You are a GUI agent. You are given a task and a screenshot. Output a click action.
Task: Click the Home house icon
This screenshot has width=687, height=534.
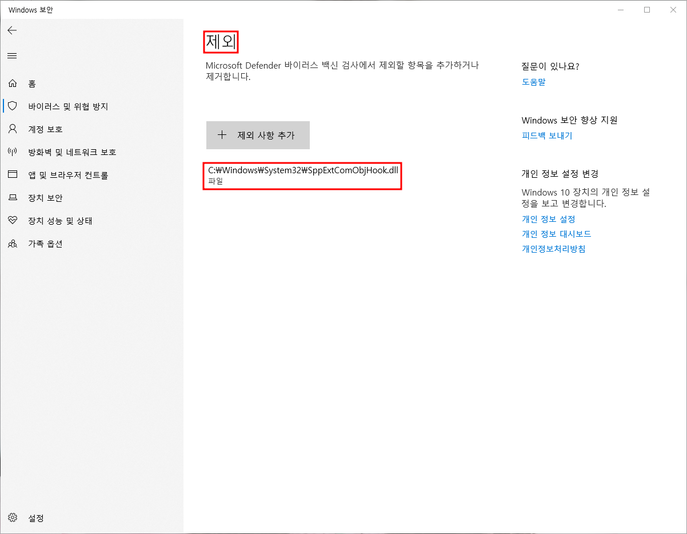click(x=13, y=83)
